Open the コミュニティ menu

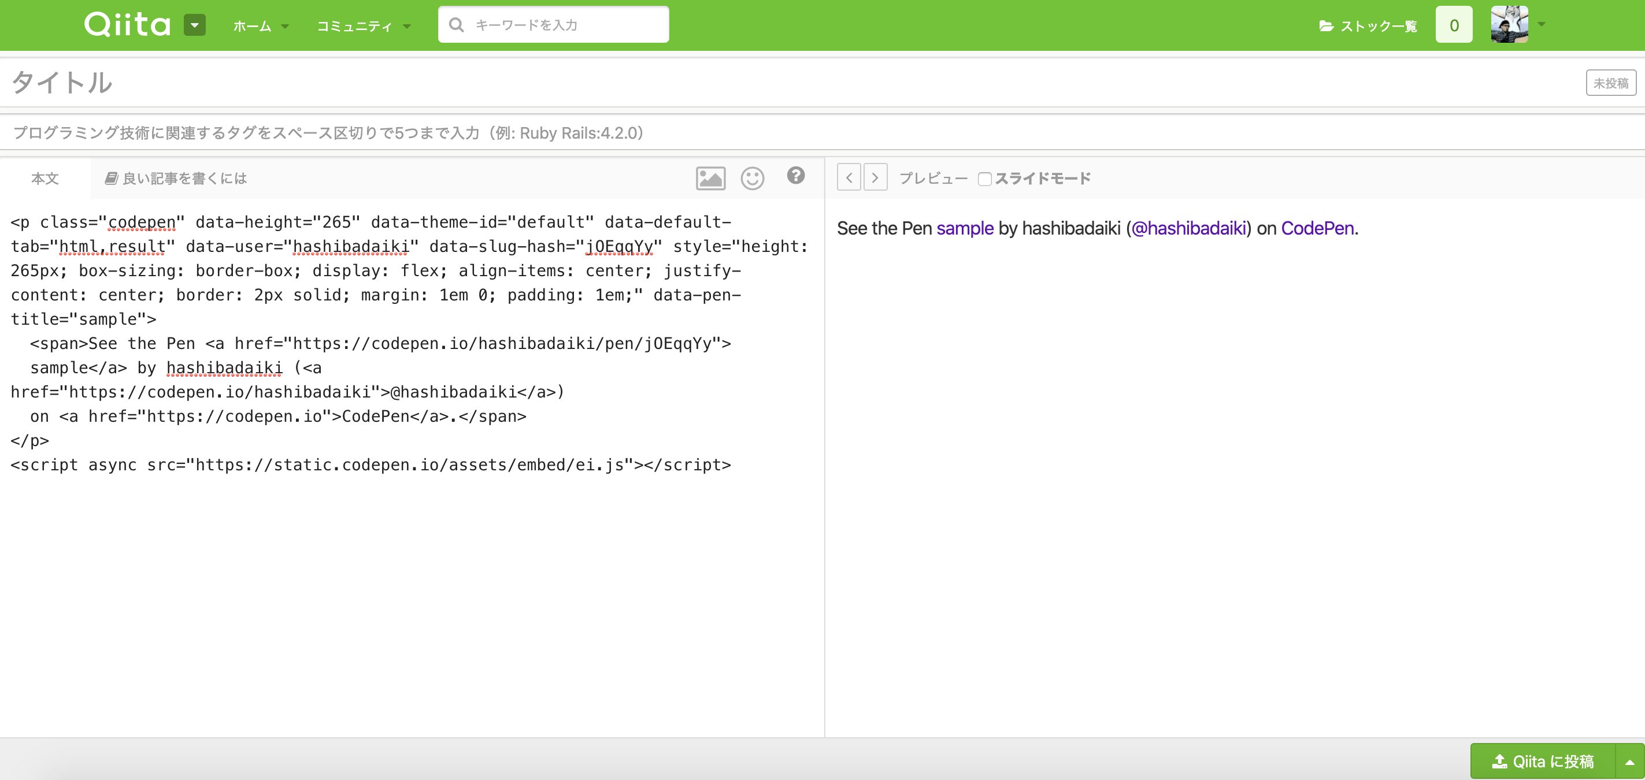364,25
